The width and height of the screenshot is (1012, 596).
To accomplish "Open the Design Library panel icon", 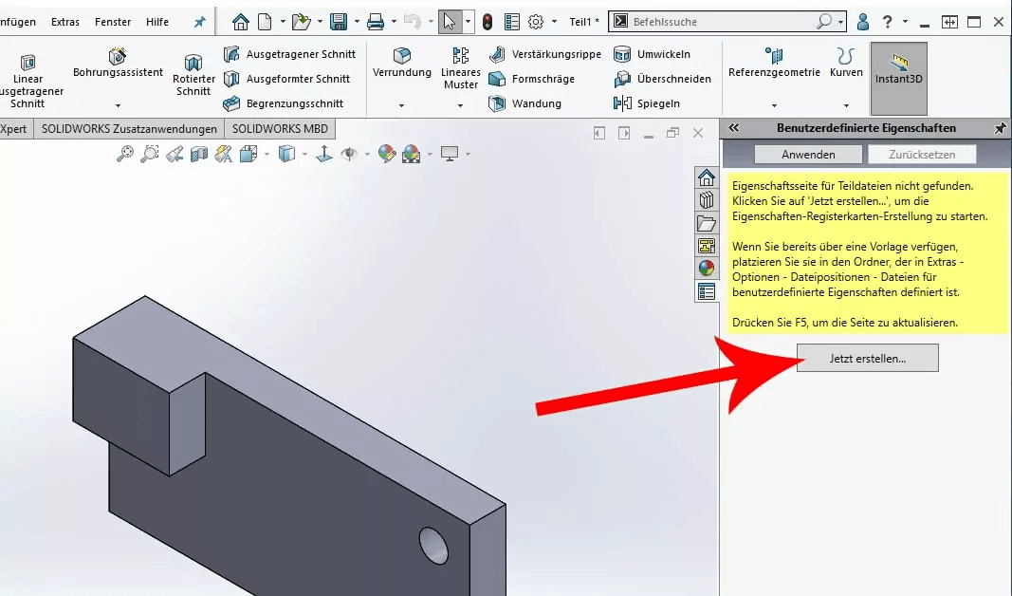I will (x=706, y=200).
